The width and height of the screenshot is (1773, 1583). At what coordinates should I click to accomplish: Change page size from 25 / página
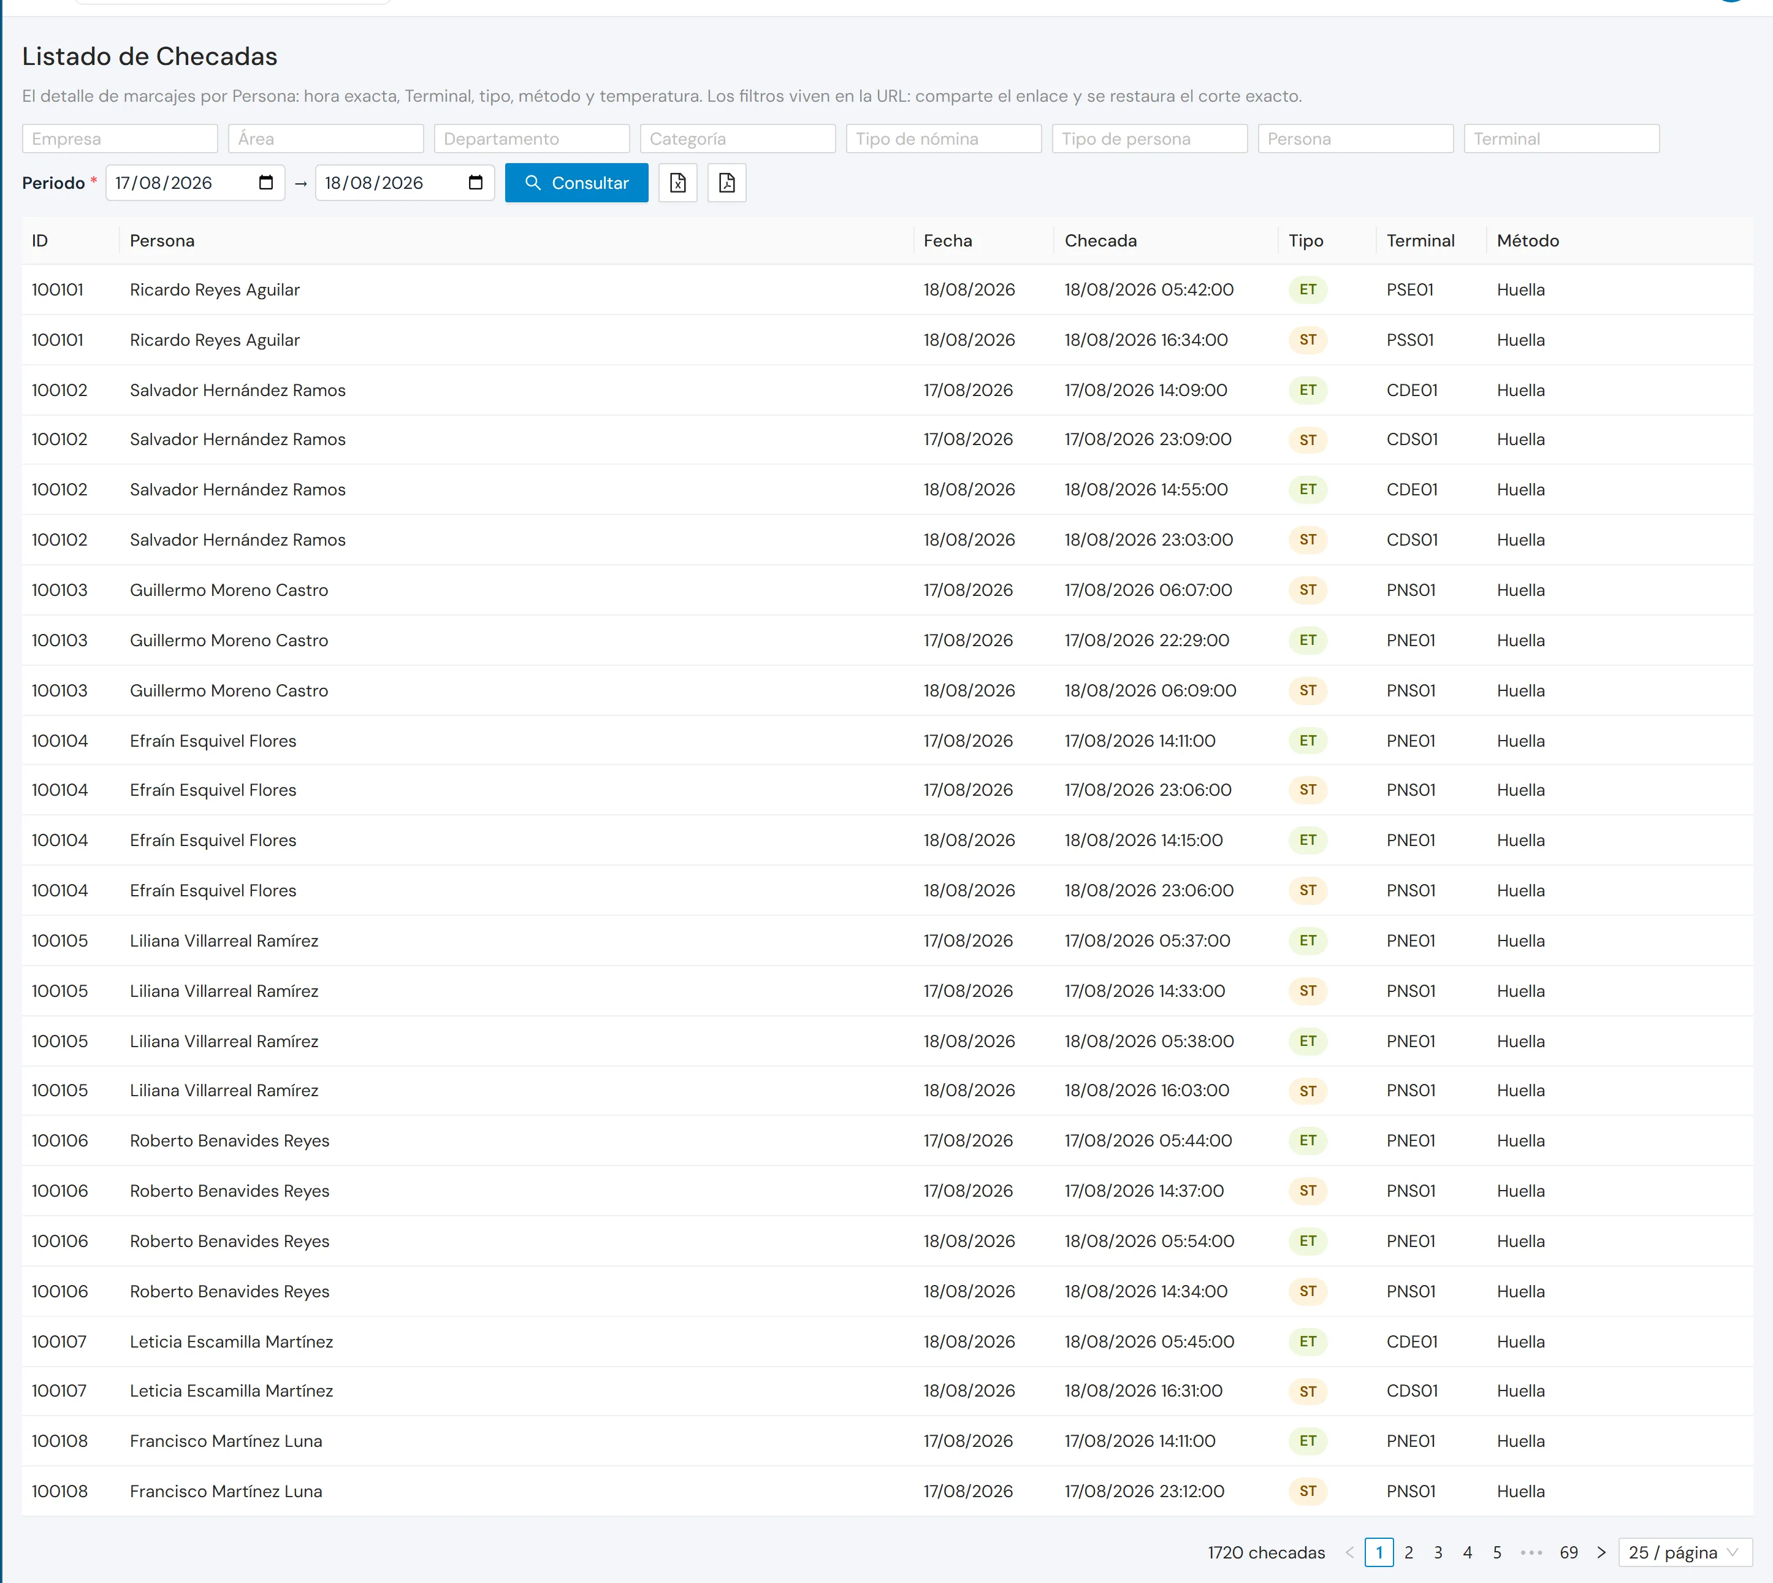pyautogui.click(x=1685, y=1552)
